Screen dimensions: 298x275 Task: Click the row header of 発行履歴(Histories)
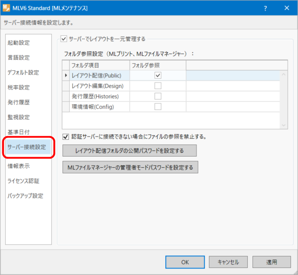(66, 96)
